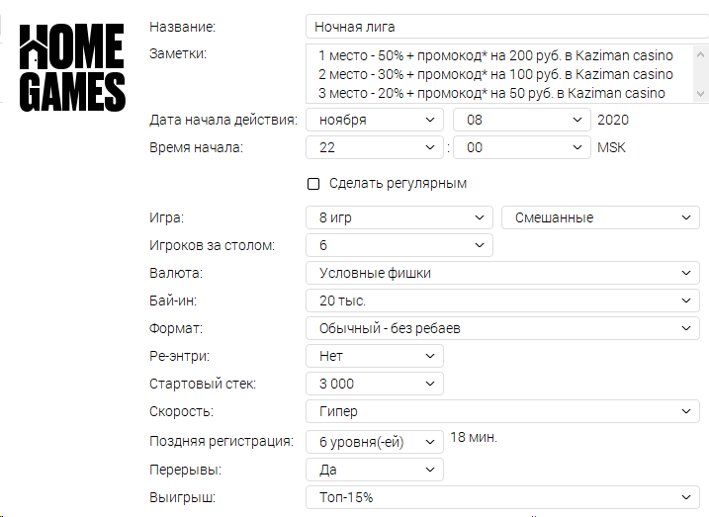Viewport: 709px width, 517px height.
Task: Click the 'Заметки:' label
Action: pos(178,53)
